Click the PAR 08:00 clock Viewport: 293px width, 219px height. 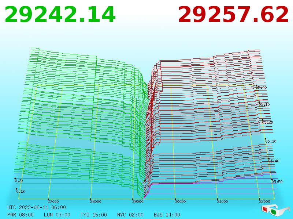[x=21, y=215]
